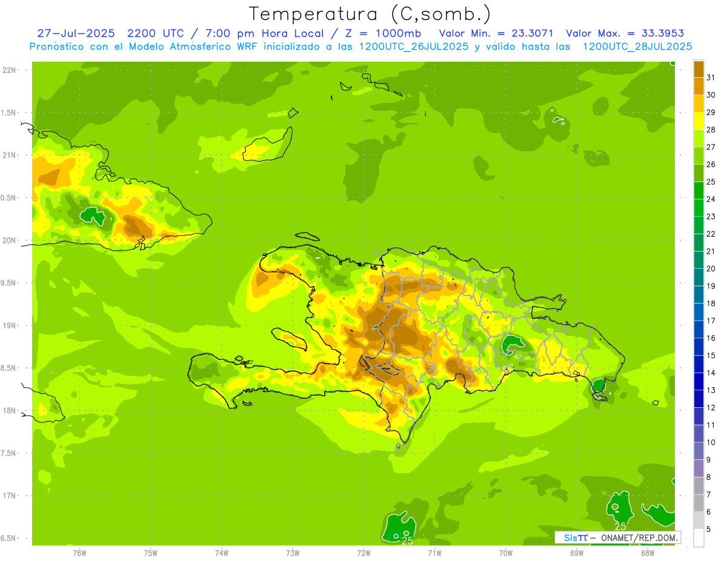Pick the yellow legend swatch between 28 and 29
The image size is (727, 561).
(699, 121)
